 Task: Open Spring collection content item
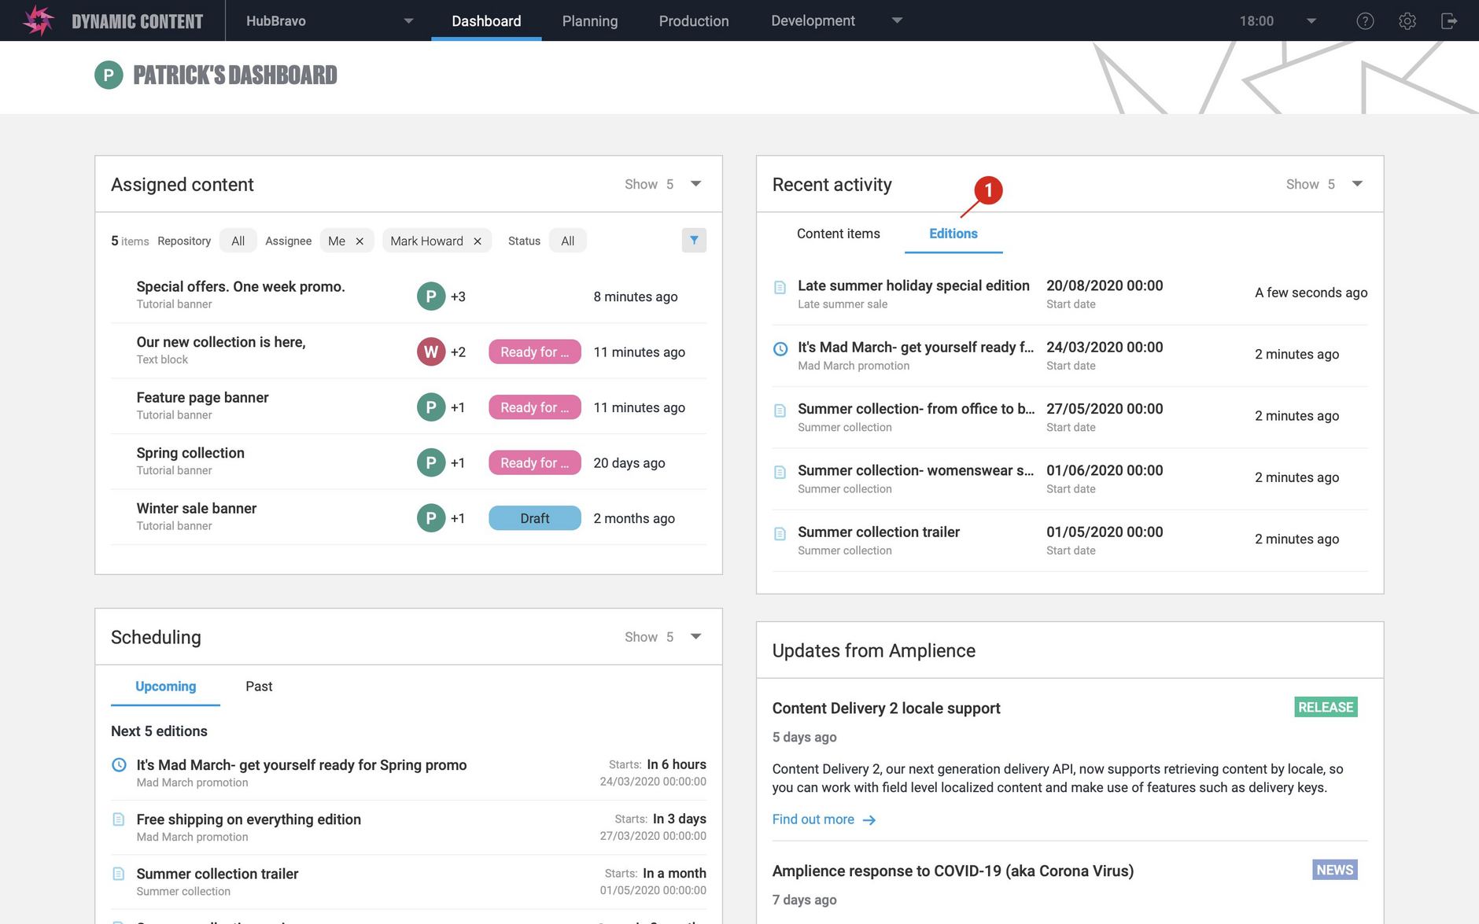(x=190, y=453)
